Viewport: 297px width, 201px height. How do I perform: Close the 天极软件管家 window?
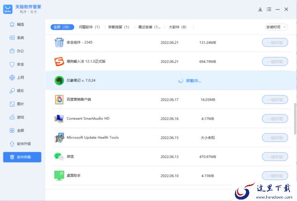pos(286,9)
